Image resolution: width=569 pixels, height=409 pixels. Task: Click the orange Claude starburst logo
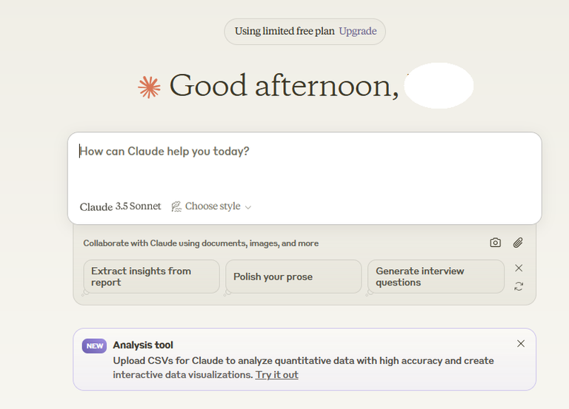(x=149, y=87)
